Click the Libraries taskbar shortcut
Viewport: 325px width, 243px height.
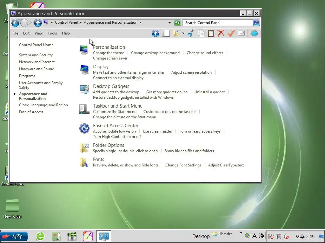(x=222, y=234)
